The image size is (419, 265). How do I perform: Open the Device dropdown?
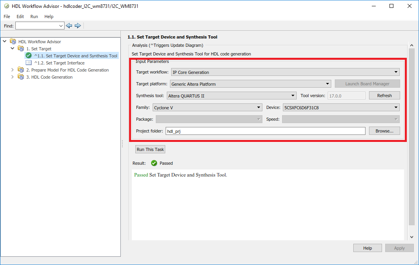pos(341,107)
